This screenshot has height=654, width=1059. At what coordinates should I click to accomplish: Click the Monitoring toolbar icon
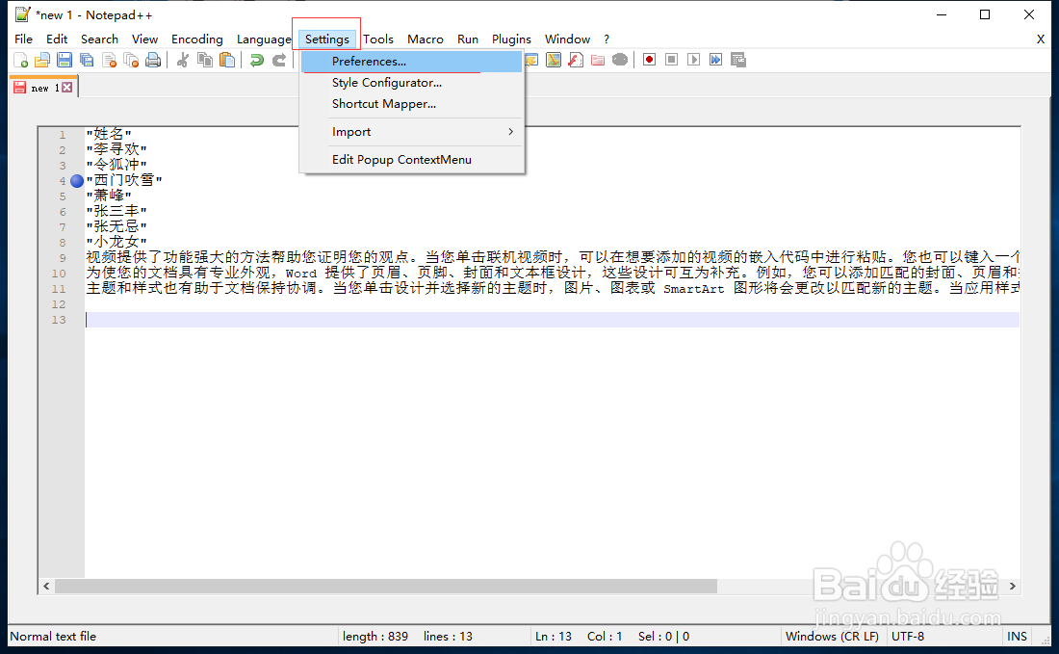click(x=620, y=60)
